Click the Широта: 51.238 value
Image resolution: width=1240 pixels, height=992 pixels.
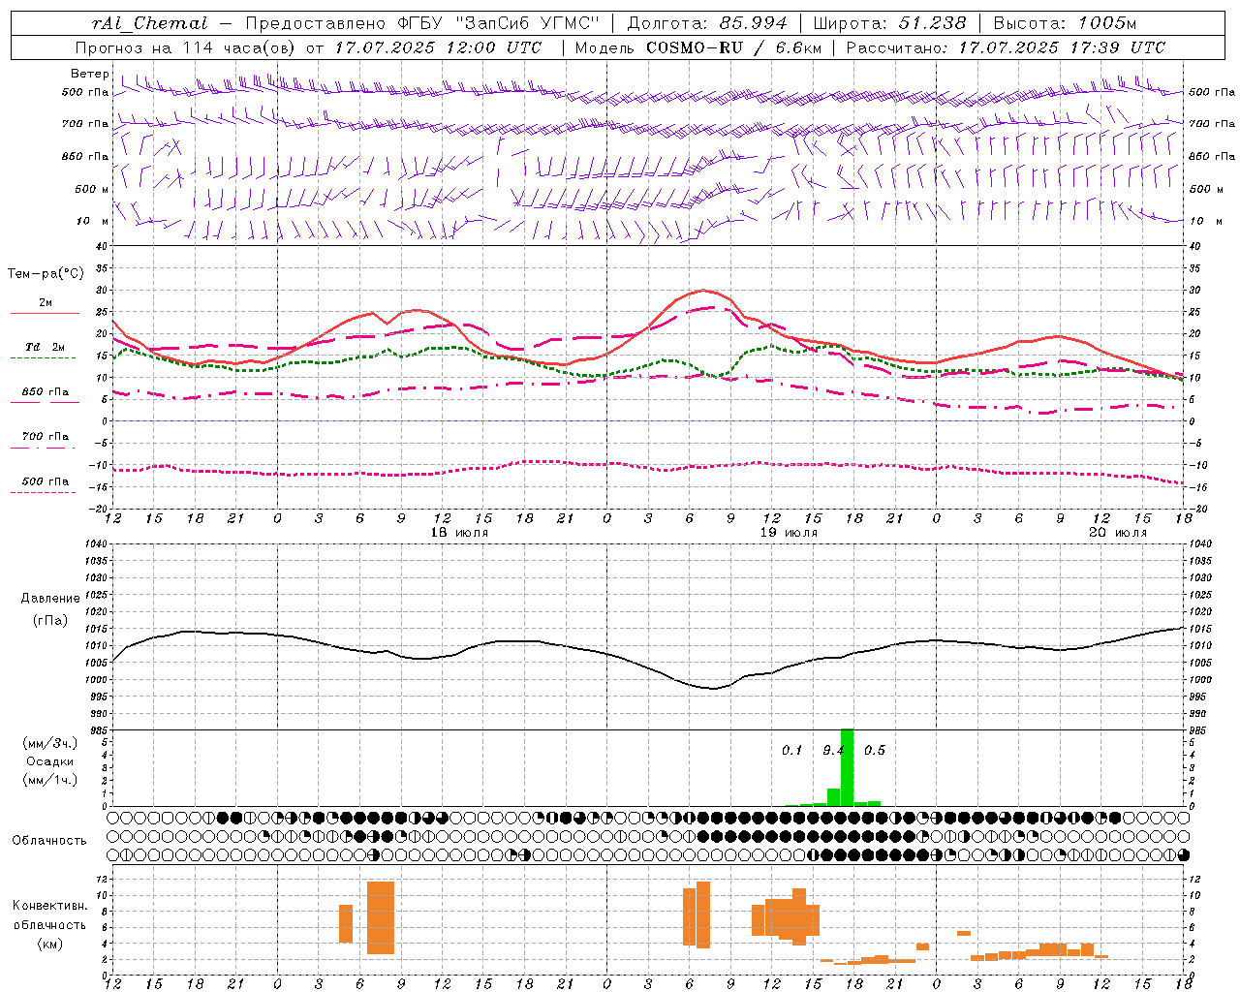(x=890, y=23)
